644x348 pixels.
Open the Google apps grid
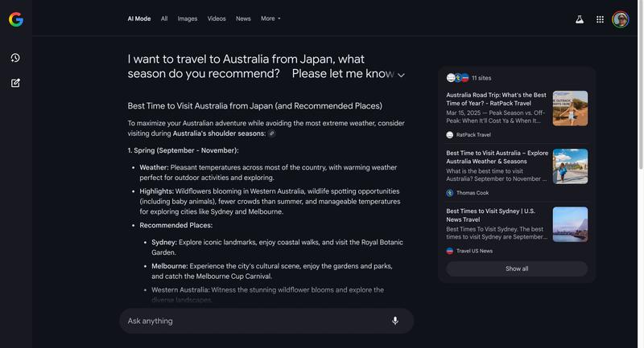click(x=600, y=19)
